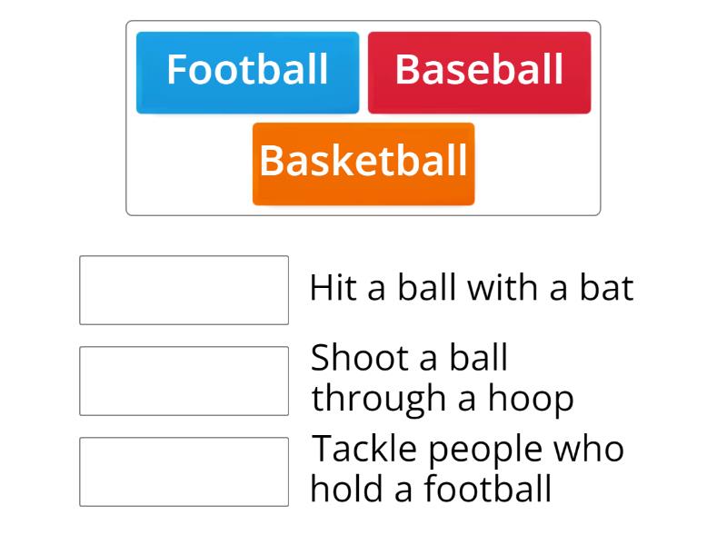Select the answer slot for 'Shoot a ball through a hoop'
Image resolution: width=727 pixels, height=545 pixels.
[x=184, y=381]
